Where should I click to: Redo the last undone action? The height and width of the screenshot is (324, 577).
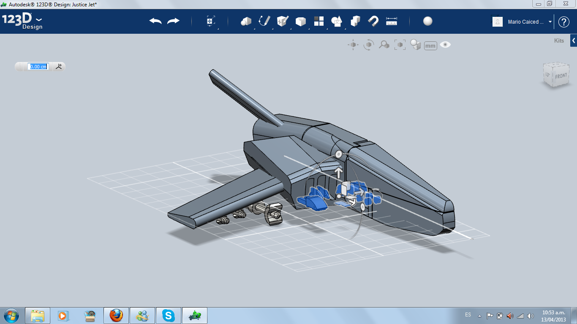pyautogui.click(x=173, y=21)
